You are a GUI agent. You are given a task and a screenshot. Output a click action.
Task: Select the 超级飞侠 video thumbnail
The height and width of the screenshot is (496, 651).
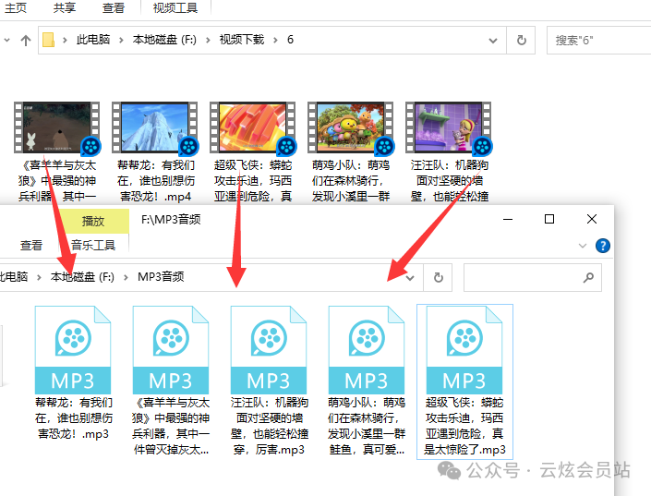tap(253, 127)
